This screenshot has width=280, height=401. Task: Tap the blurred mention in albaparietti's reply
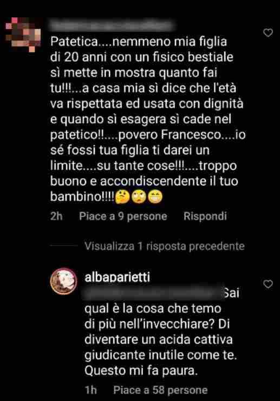[x=153, y=293]
